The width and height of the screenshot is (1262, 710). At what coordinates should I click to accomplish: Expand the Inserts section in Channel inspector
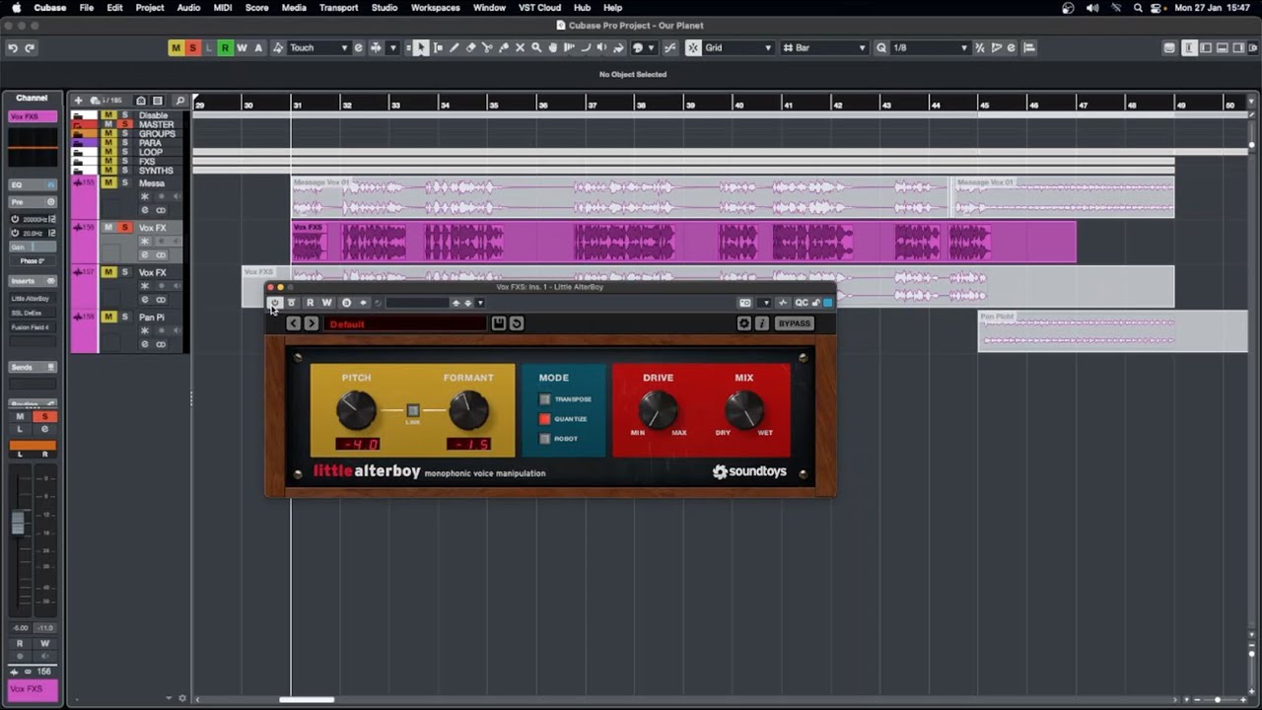[33, 281]
